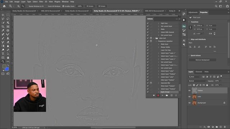Image resolution: width=230 pixels, height=129 pixels.
Task: Select the Hand tool
Action: tap(8, 58)
